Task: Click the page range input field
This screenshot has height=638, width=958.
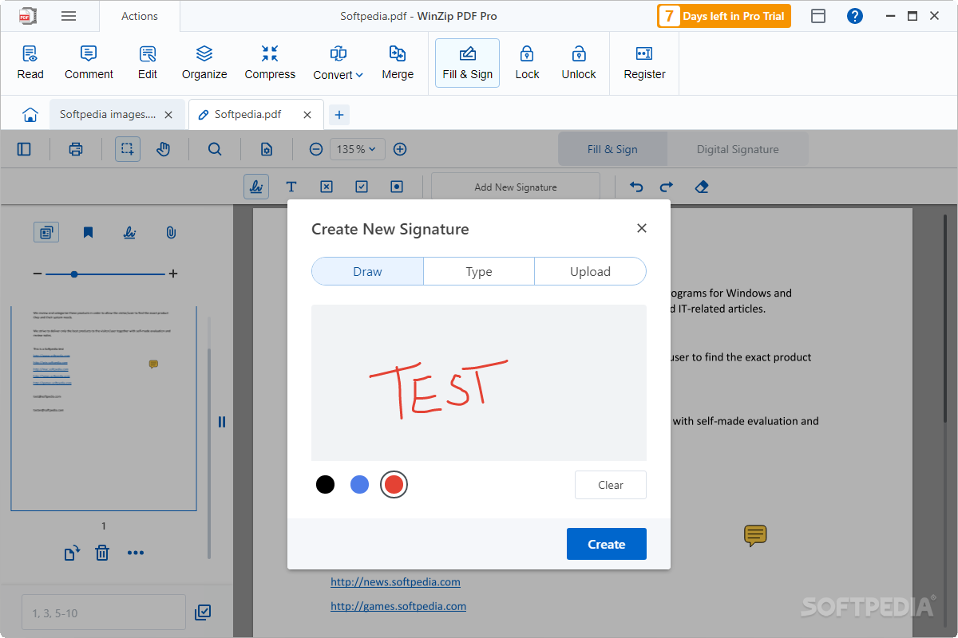Action: click(x=104, y=613)
